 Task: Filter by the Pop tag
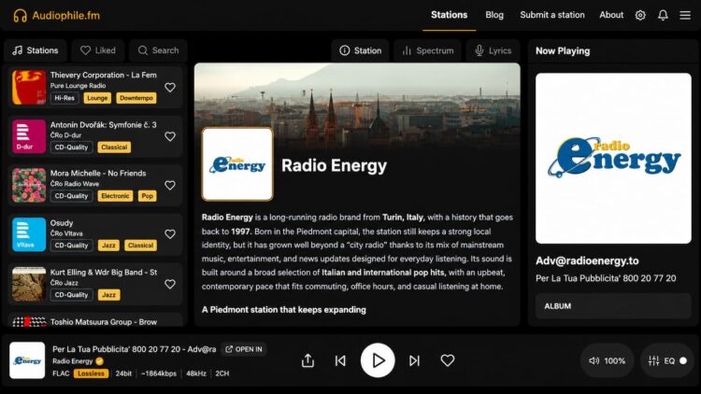click(x=147, y=196)
